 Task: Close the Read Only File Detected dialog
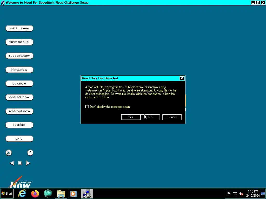(182, 78)
